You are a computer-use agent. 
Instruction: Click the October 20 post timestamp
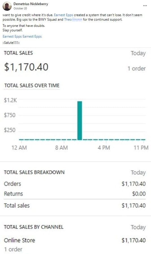click(20, 8)
